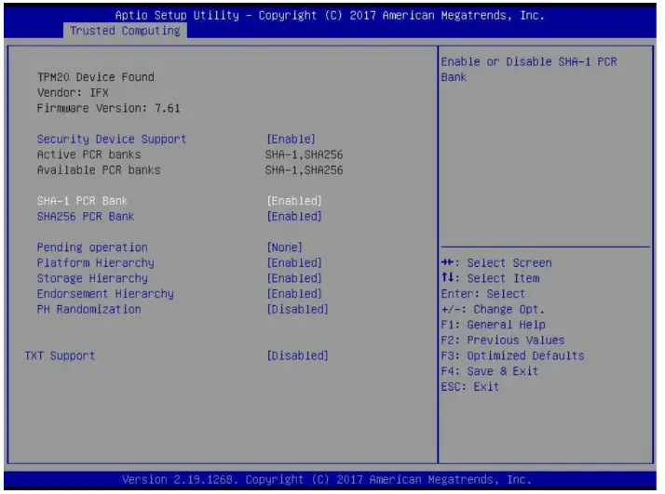Click the 'Version 2.19.1268' footer text
This screenshot has height=494, width=665.
tap(327, 480)
